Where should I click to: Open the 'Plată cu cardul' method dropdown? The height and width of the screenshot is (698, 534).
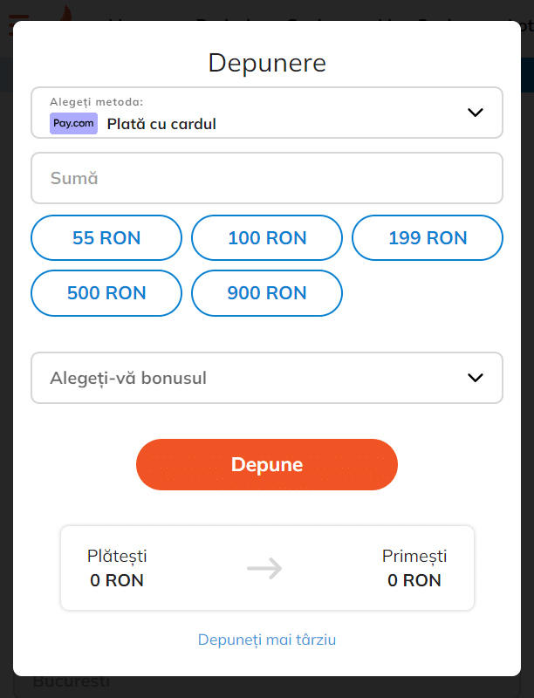(x=266, y=113)
